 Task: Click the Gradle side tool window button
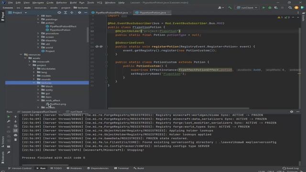click(304, 17)
